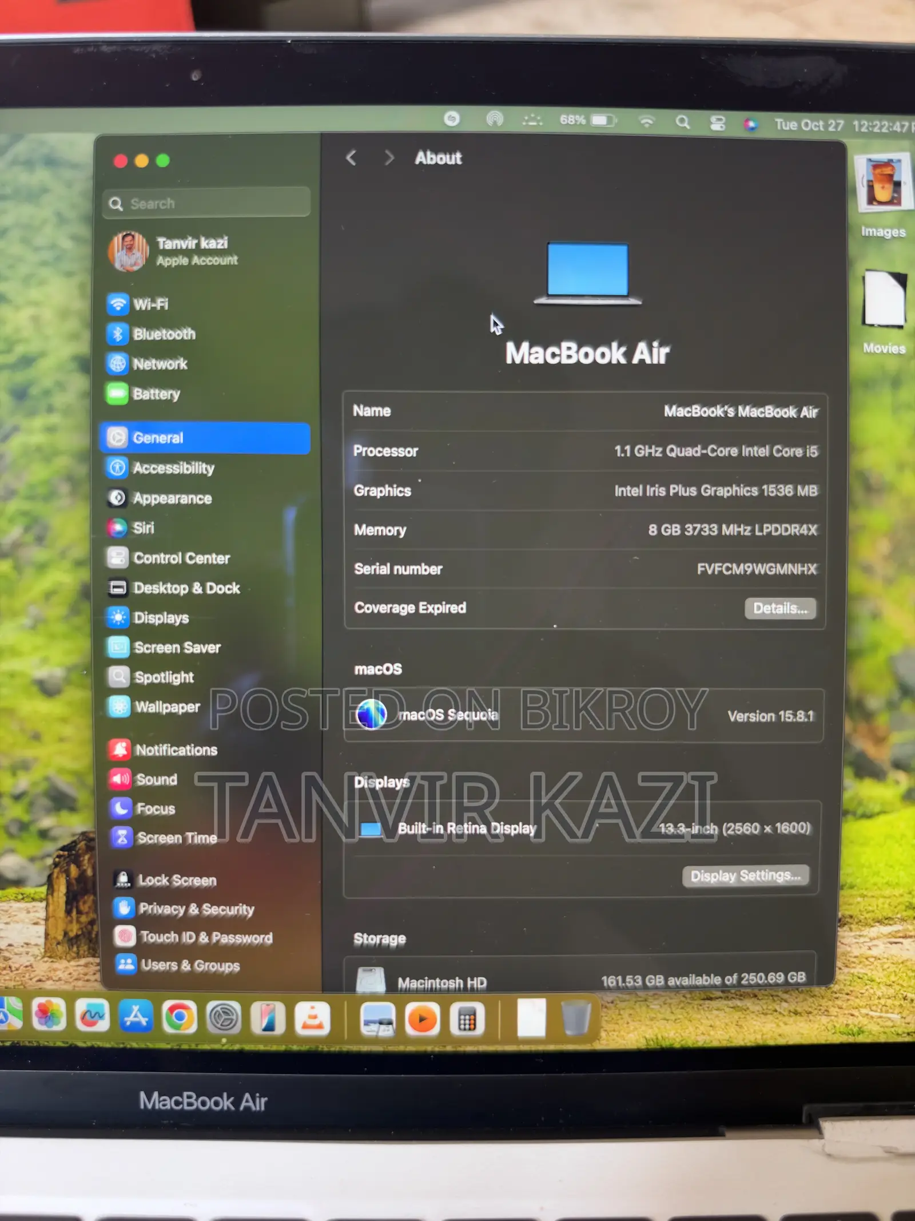Viewport: 915px width, 1221px height.
Task: Open Spotlight search in menu bar
Action: point(682,122)
